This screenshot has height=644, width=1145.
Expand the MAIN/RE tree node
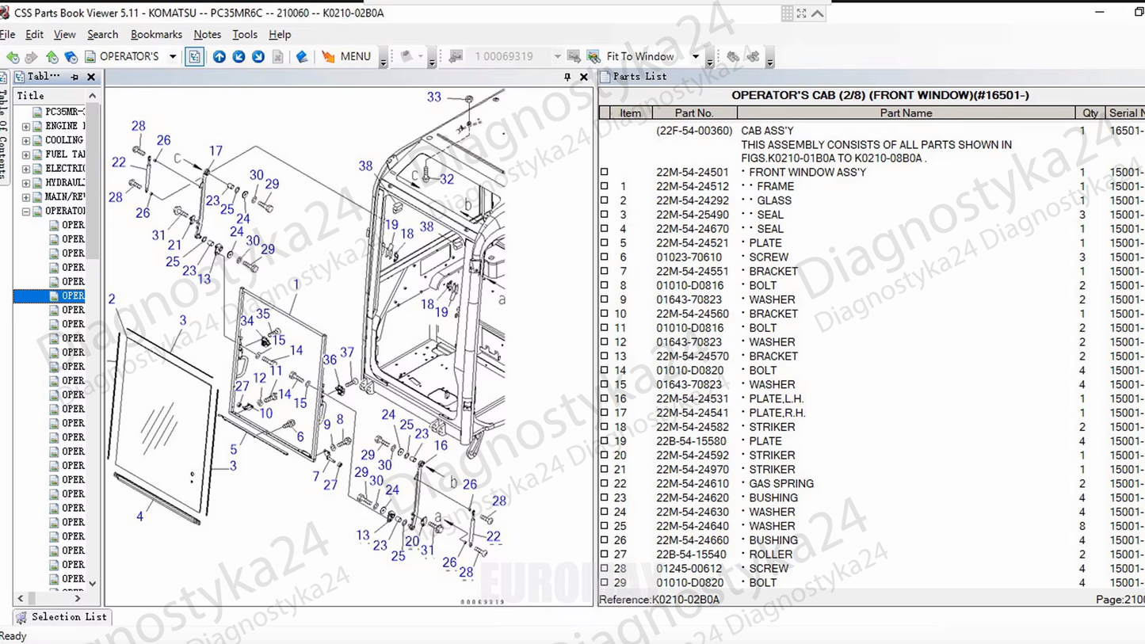click(x=26, y=196)
